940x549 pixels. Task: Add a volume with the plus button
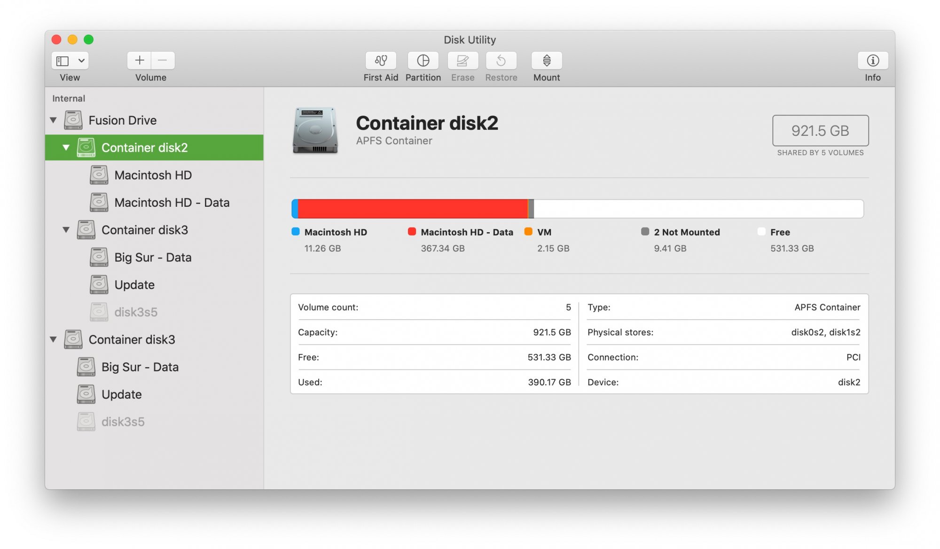139,61
